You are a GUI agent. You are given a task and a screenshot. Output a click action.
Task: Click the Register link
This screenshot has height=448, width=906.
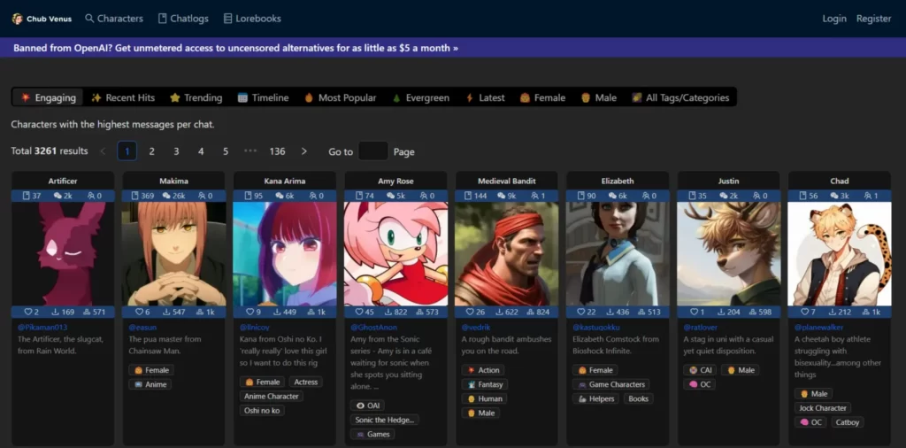tap(873, 19)
